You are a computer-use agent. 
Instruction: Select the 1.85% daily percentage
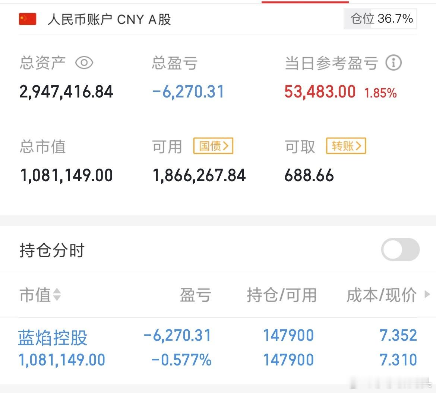click(x=380, y=93)
